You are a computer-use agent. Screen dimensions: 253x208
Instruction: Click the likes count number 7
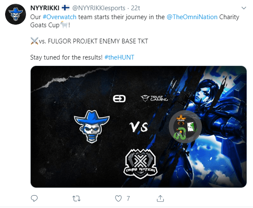point(128,199)
